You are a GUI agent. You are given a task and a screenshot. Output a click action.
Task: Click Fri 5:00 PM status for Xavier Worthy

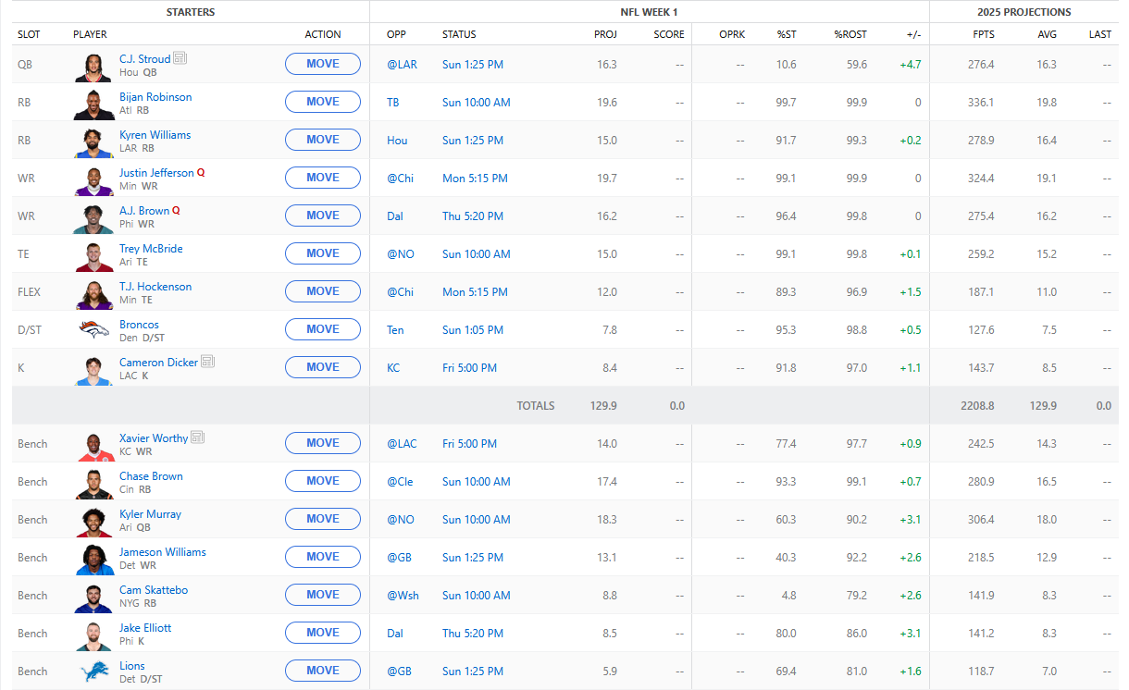[x=469, y=444]
